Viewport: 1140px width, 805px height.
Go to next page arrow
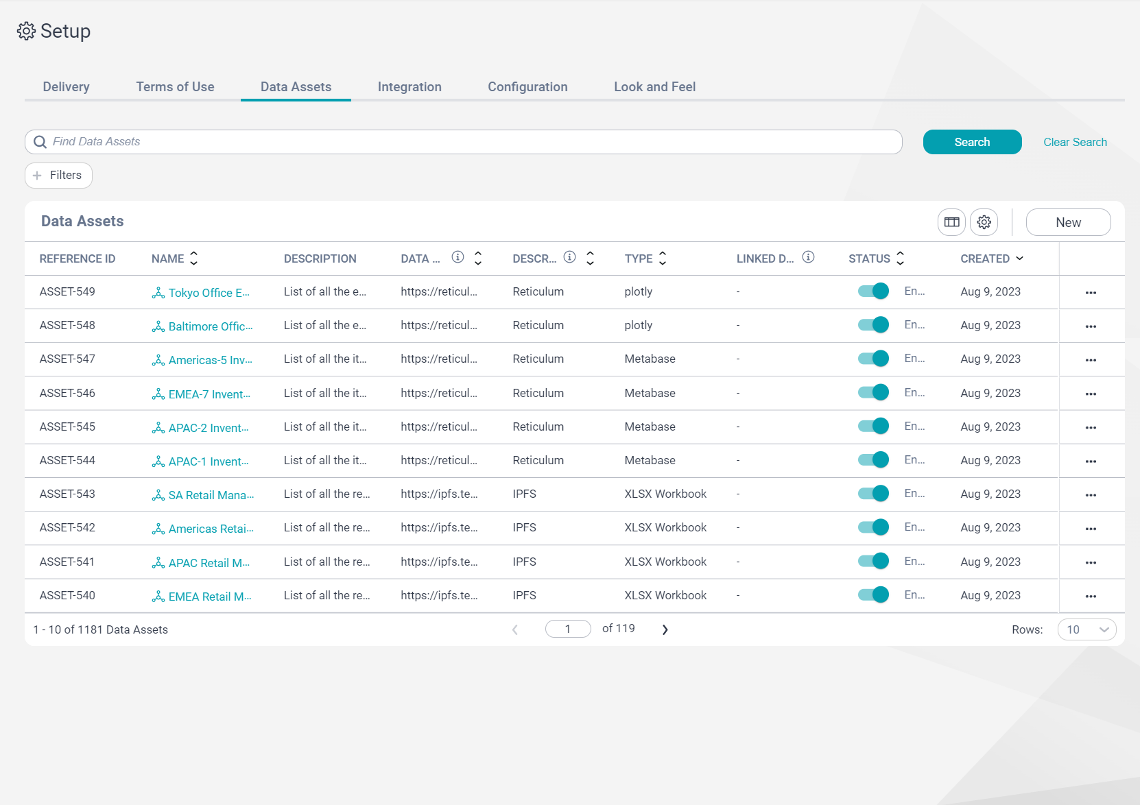tap(665, 629)
